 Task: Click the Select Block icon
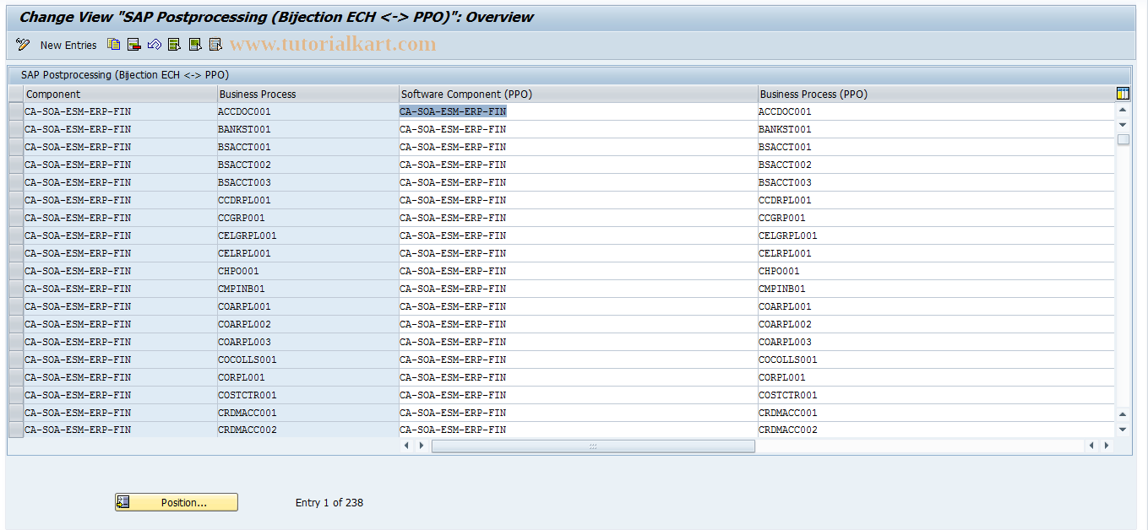point(195,45)
